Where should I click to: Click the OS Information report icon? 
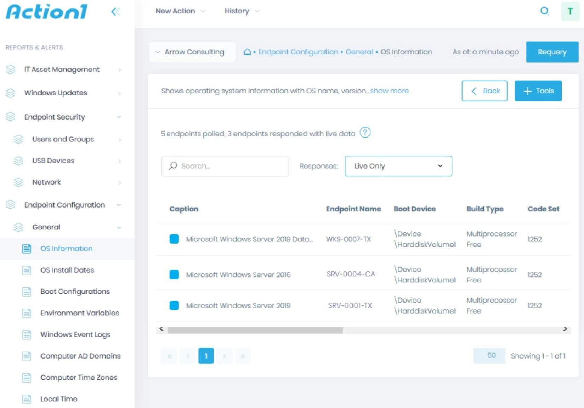point(27,249)
